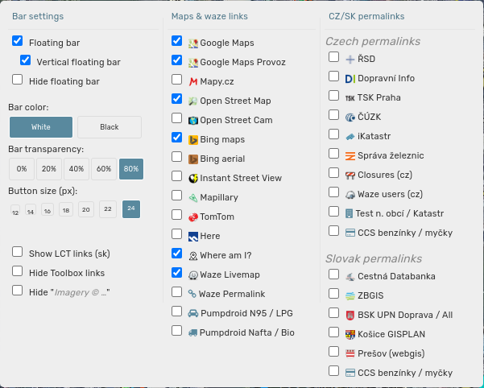Enable the ŘSD permalink checkbox
484x388 pixels.
click(333, 58)
